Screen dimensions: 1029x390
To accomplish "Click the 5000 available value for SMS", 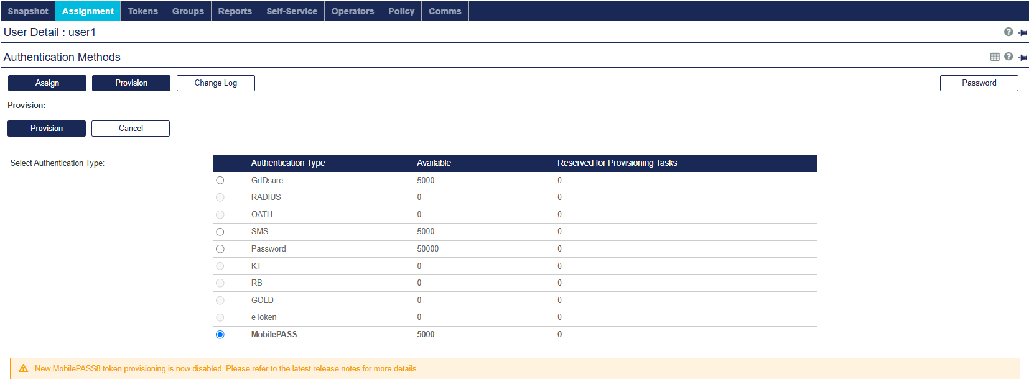I will coord(426,231).
